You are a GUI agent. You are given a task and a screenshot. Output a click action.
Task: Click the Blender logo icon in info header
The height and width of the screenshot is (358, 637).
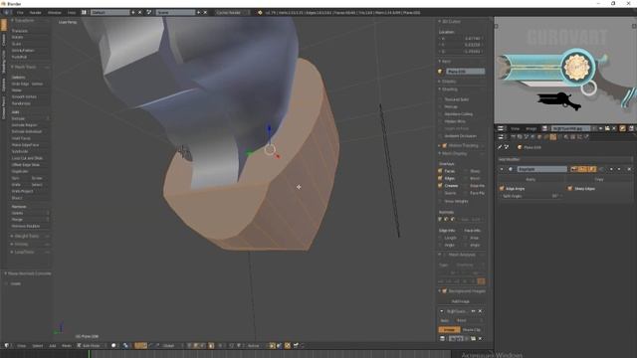tap(6, 13)
